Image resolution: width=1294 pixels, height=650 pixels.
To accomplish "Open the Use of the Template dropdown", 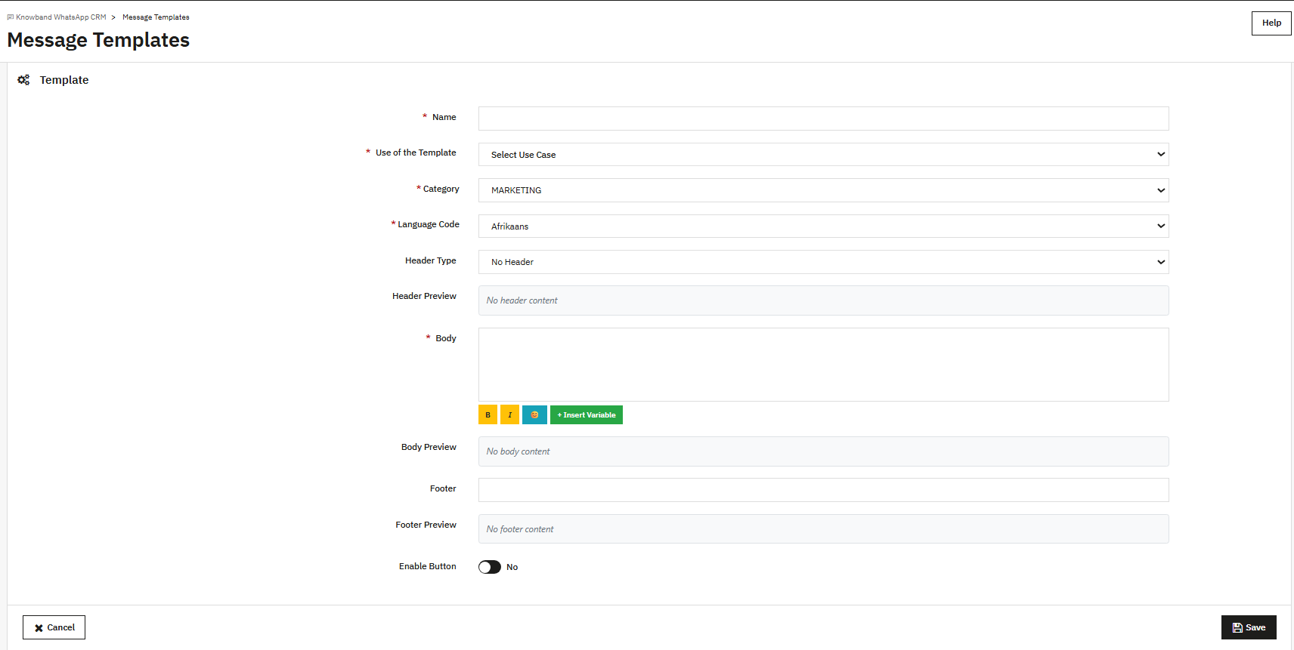I will [x=823, y=155].
